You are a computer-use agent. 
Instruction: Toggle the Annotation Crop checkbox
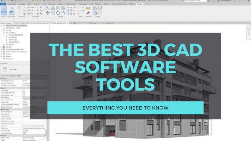tap(24, 95)
